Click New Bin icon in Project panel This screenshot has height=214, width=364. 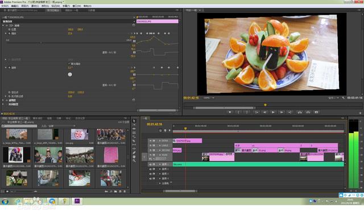click(x=115, y=191)
